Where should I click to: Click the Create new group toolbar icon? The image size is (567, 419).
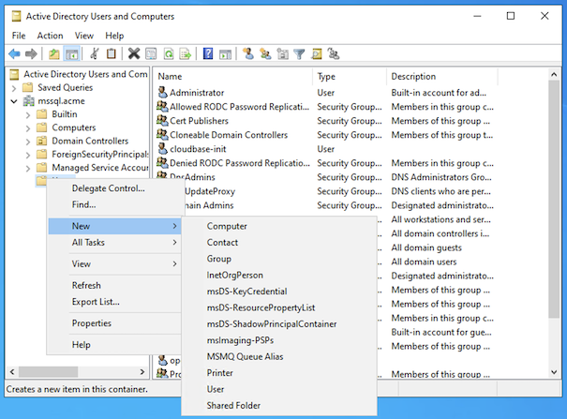(x=265, y=53)
